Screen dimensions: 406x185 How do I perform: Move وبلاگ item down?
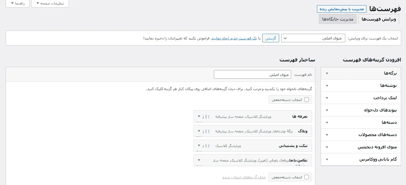(x=203, y=131)
